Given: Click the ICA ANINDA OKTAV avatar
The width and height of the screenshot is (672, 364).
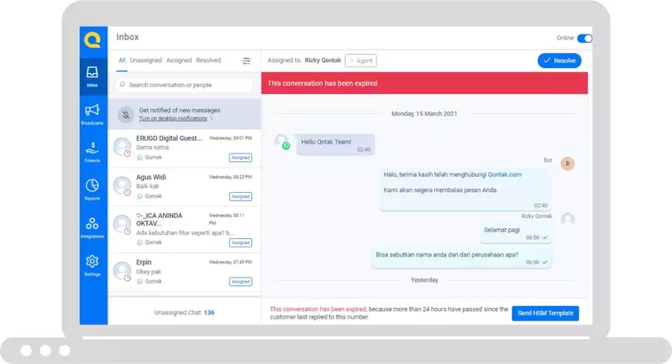Looking at the screenshot, I should [x=122, y=224].
